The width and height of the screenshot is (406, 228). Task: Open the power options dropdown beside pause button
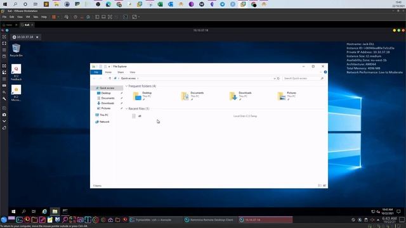[58, 17]
